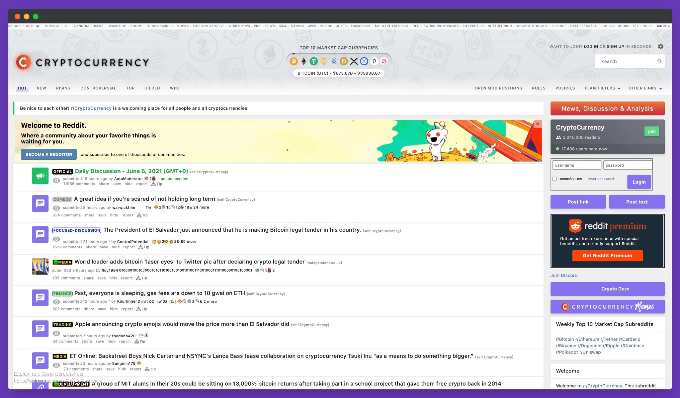
Task: Click the join button for CryptoCurrency
Action: pos(651,131)
